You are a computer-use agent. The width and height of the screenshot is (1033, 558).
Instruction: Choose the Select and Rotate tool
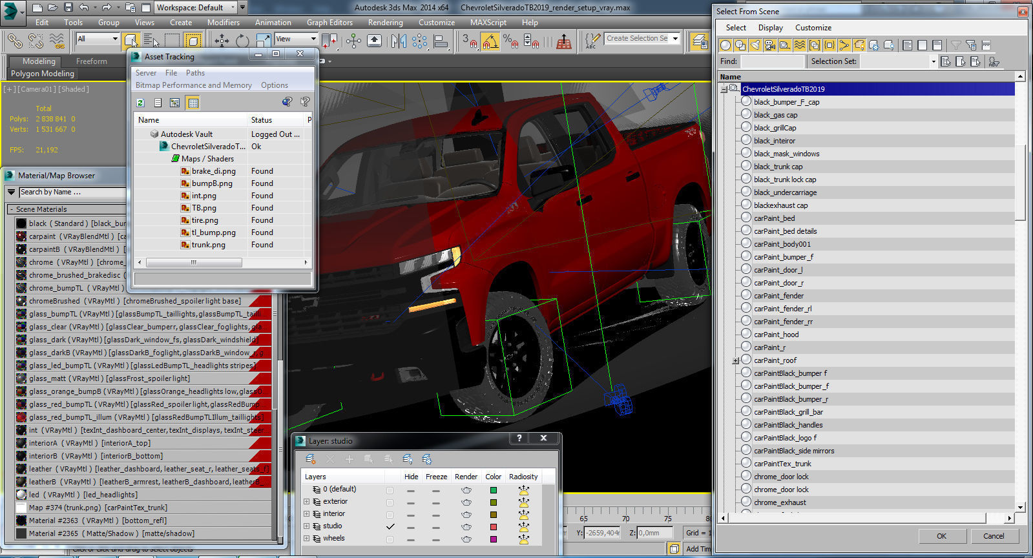point(242,41)
